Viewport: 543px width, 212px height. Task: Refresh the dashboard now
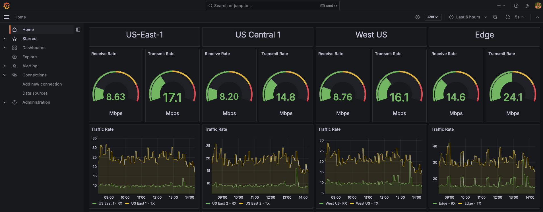(508, 17)
